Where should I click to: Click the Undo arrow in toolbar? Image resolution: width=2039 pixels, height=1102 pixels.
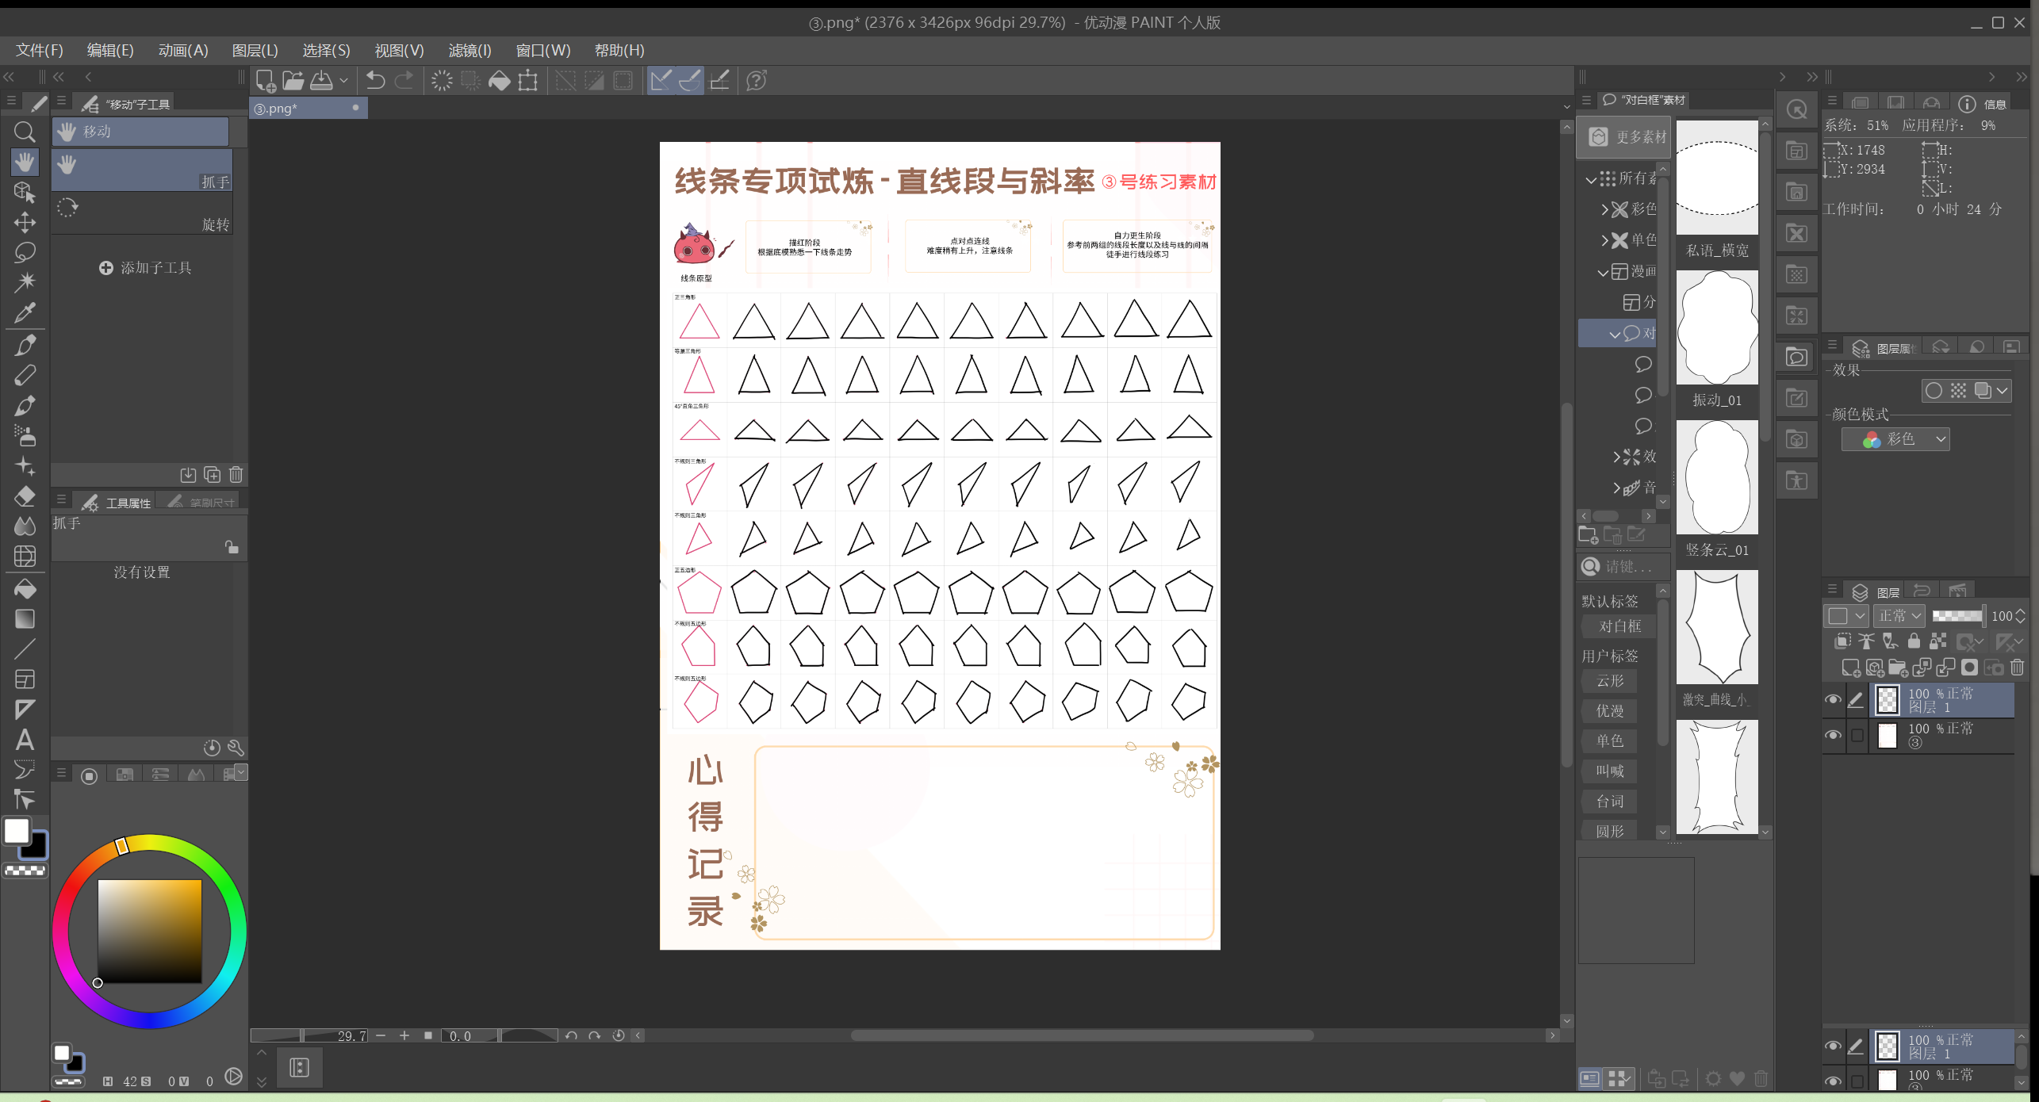(375, 80)
